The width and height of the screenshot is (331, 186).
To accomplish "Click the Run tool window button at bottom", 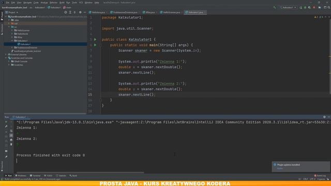I will point(8,176).
